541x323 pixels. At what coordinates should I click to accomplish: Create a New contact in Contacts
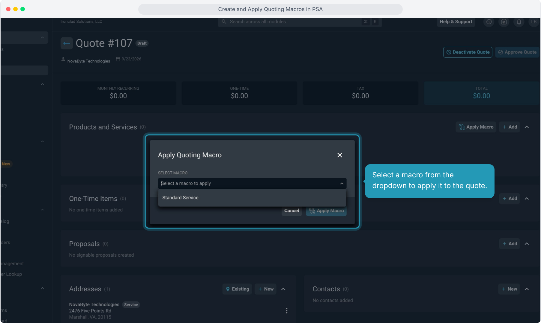point(509,289)
